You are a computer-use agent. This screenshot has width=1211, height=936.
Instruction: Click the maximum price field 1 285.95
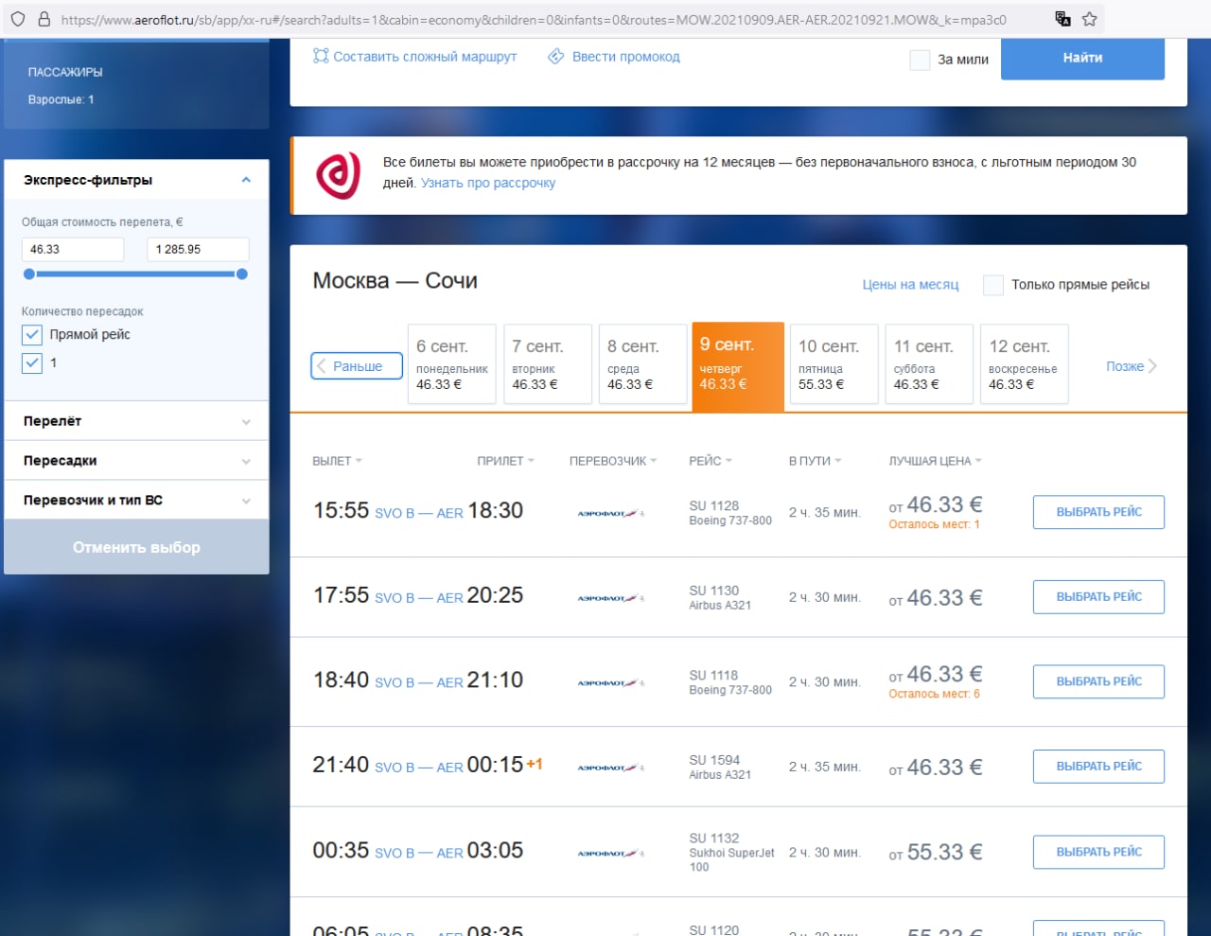[x=198, y=249]
